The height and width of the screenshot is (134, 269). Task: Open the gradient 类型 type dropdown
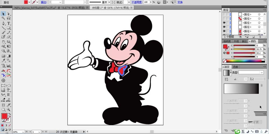[x=262, y=73]
